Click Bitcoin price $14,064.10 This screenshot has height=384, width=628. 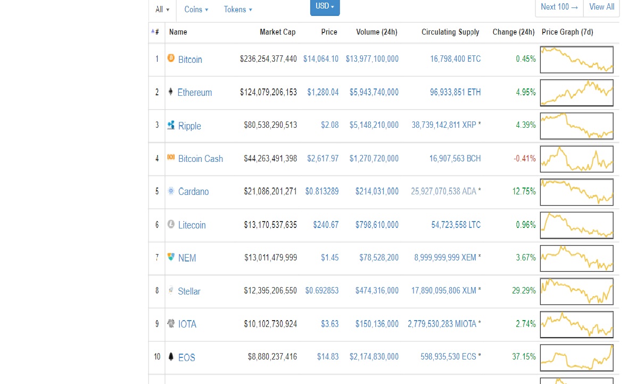pyautogui.click(x=321, y=59)
